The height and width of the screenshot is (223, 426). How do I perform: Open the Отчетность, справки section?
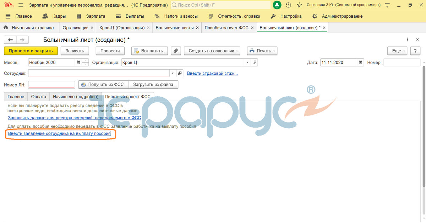pyautogui.click(x=234, y=16)
